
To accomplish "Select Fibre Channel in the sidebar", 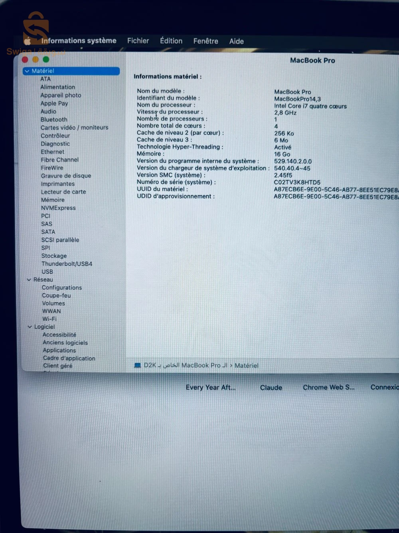I will tap(60, 160).
